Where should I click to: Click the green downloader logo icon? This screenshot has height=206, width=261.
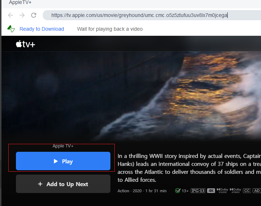pos(11,29)
